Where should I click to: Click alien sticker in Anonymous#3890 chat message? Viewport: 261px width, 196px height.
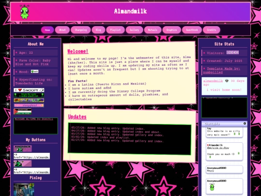coord(212,187)
